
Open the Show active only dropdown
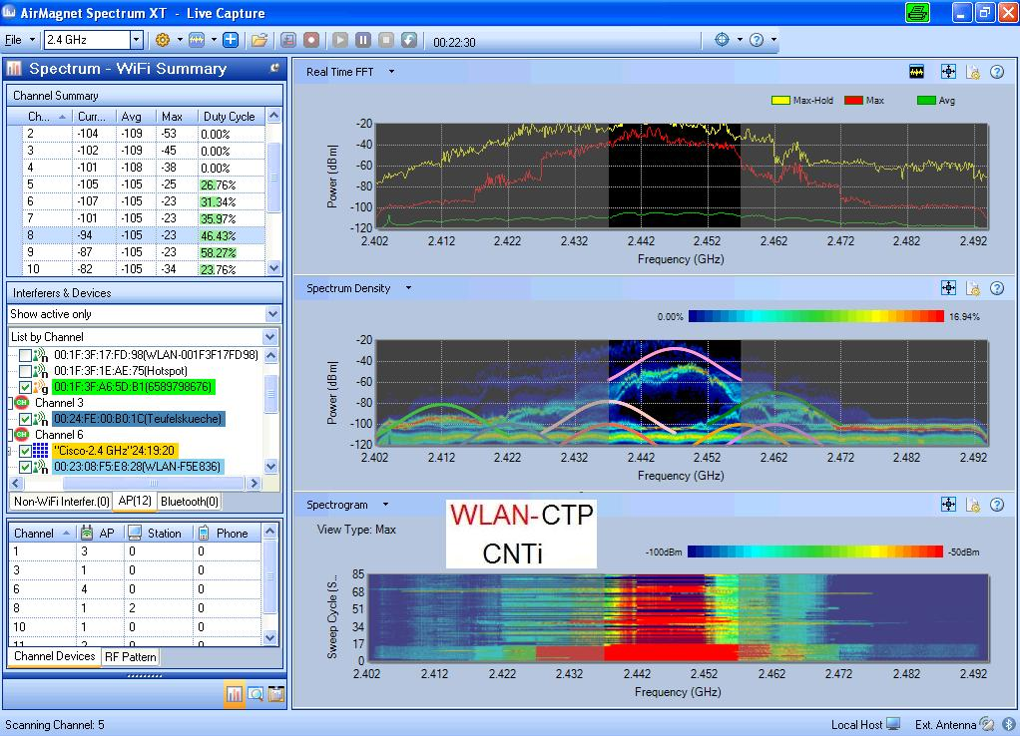tap(272, 314)
